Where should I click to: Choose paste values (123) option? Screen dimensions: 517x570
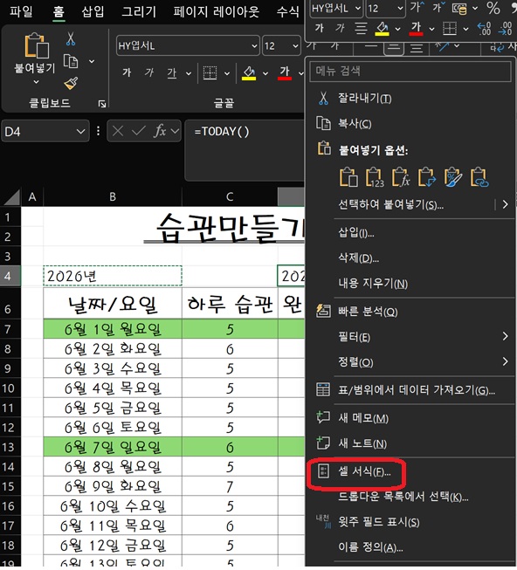click(x=375, y=177)
